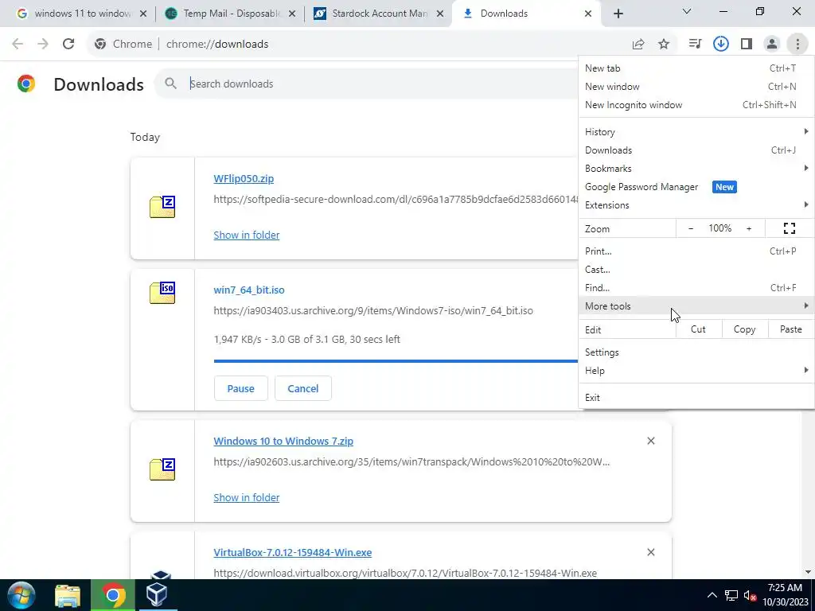
Task: Click Paste in the Edit row
Action: point(790,329)
